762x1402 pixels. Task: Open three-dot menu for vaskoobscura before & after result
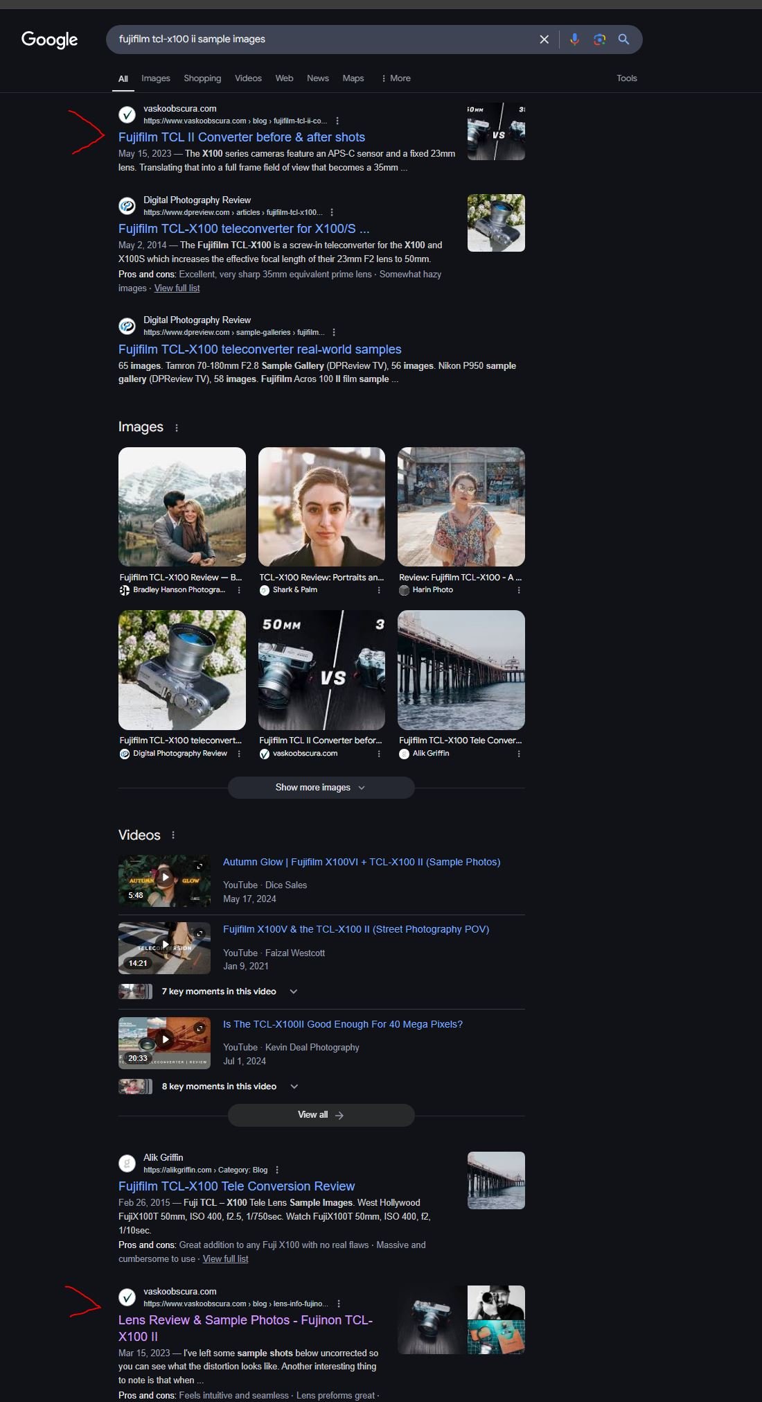337,121
